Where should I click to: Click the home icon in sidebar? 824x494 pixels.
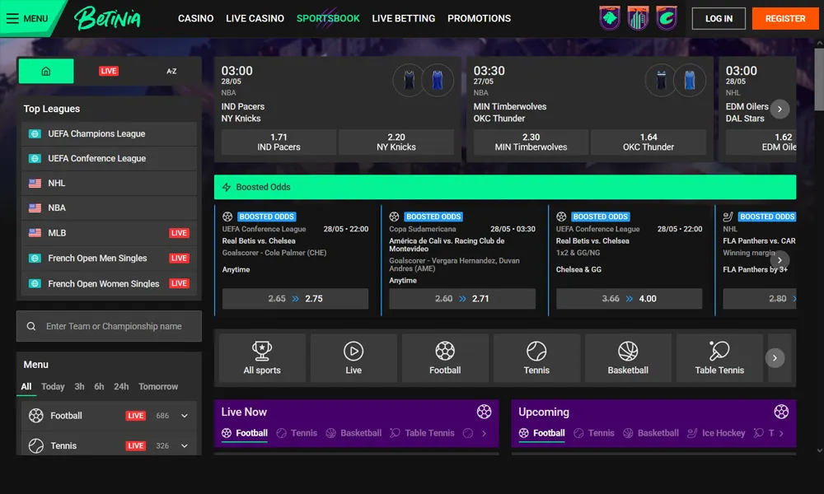click(46, 72)
